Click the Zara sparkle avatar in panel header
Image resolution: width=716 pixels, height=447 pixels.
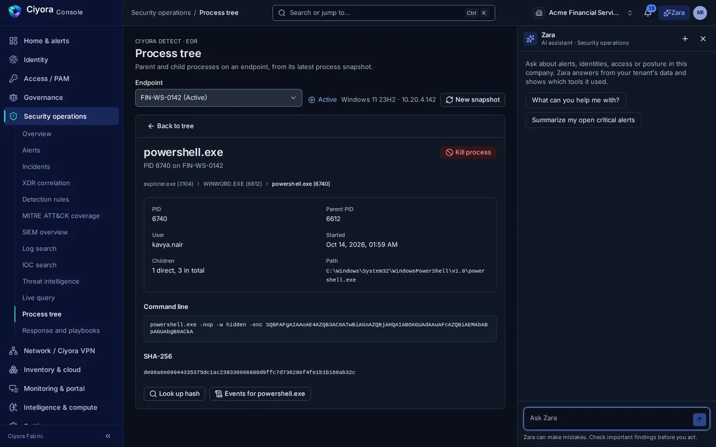pyautogui.click(x=530, y=39)
